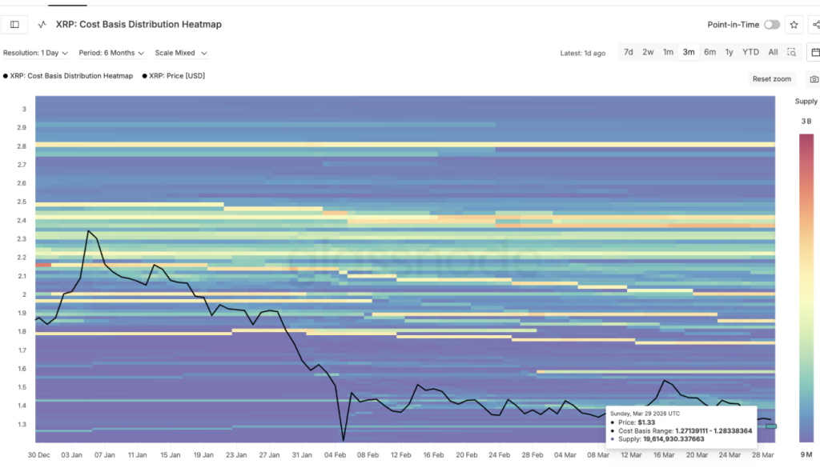Image resolution: width=820 pixels, height=468 pixels.
Task: Toggle the XRP: Price [USD] legend series
Action: [x=172, y=75]
